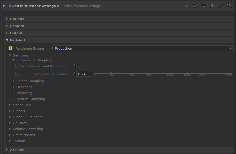Expand the Motion Blur group
The height and width of the screenshot is (154, 236).
pyautogui.click(x=10, y=105)
